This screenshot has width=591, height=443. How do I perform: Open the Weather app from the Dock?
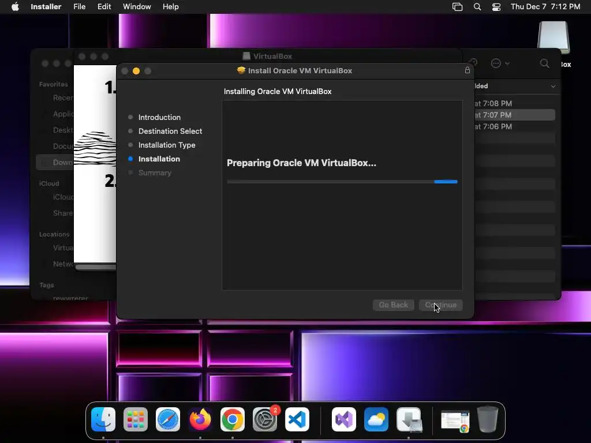[x=376, y=419]
